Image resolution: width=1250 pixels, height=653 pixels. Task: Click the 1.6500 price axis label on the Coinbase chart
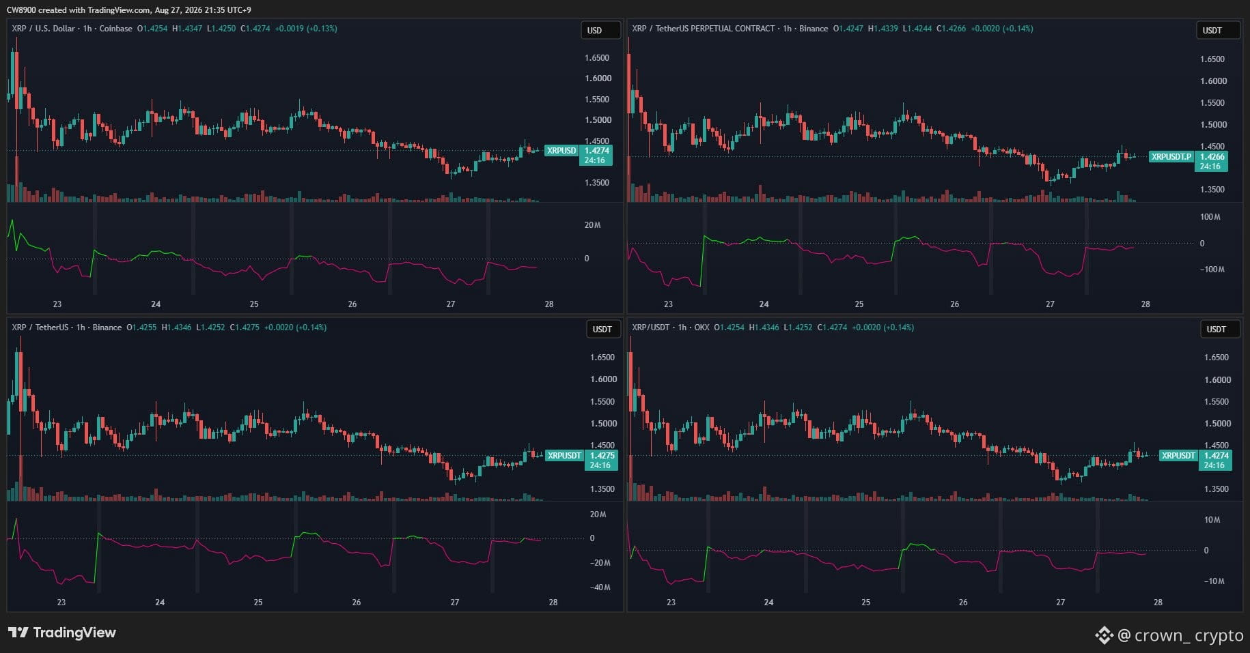point(598,58)
